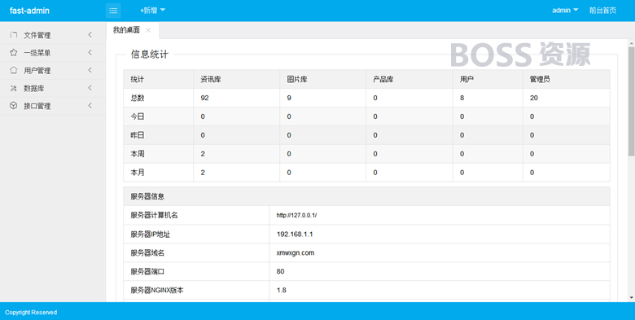Click the 图片库 total value 9

[289, 98]
